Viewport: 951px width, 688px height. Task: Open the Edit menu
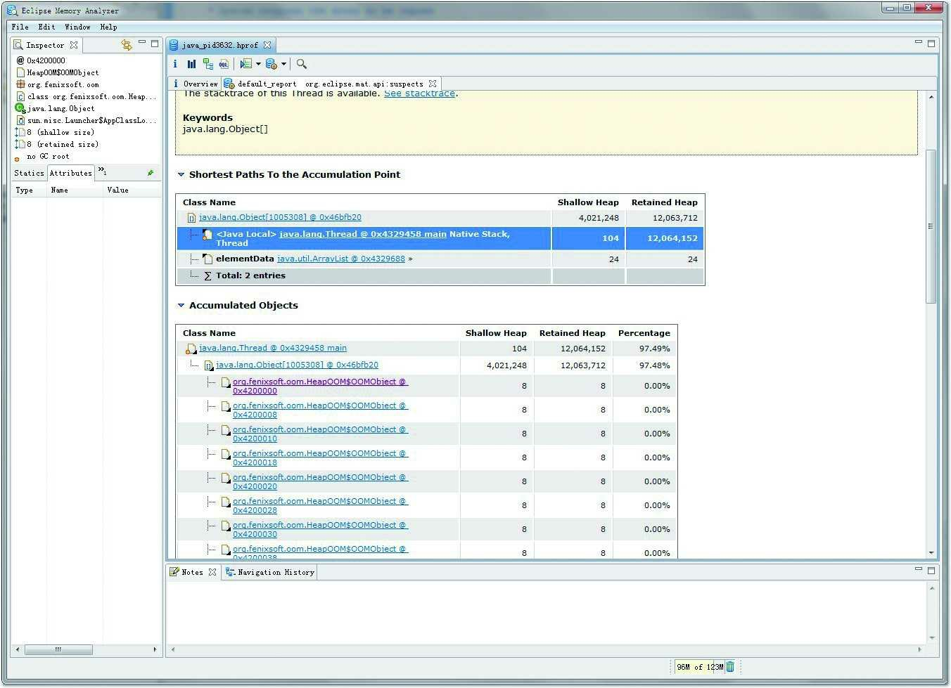click(46, 27)
